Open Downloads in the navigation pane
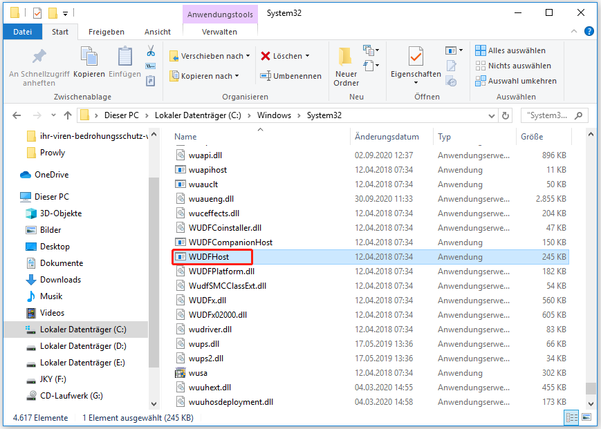 (60, 280)
